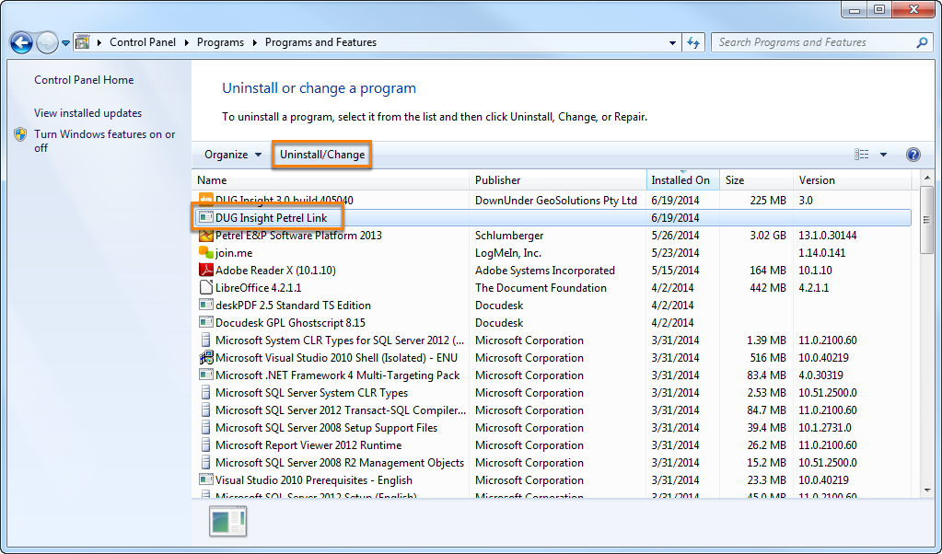Click the join.me program icon
Viewport: 942px width, 554px height.
tap(206, 253)
